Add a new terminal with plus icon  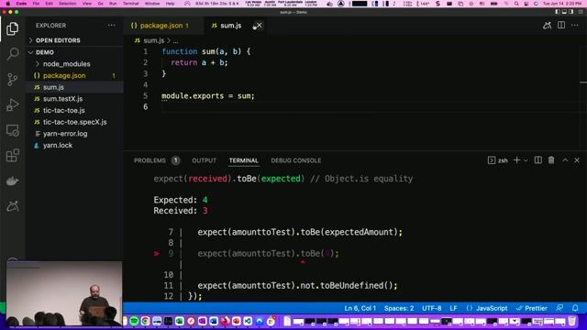coord(516,160)
